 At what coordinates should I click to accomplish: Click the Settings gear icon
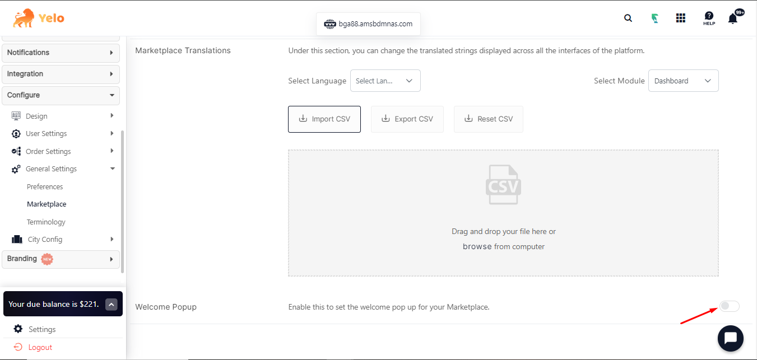pyautogui.click(x=18, y=329)
